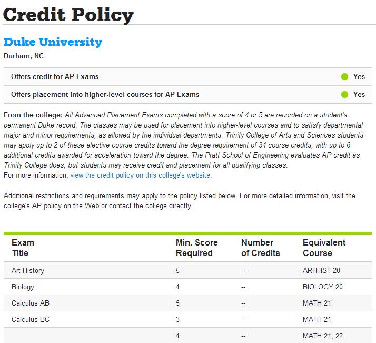
Task: Click green Yes dot for AP credit
Action: 345,77
